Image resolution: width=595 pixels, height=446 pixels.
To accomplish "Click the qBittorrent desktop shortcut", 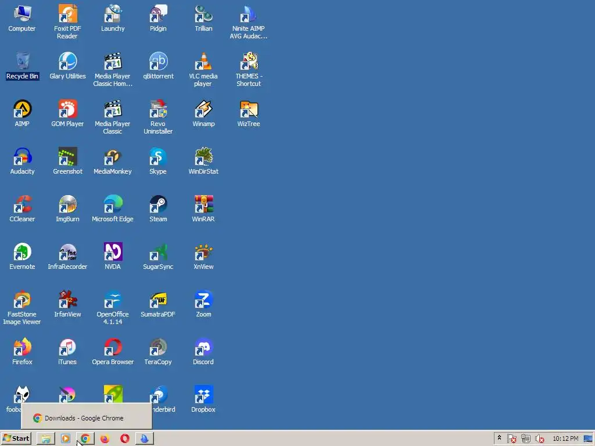I will pyautogui.click(x=158, y=66).
